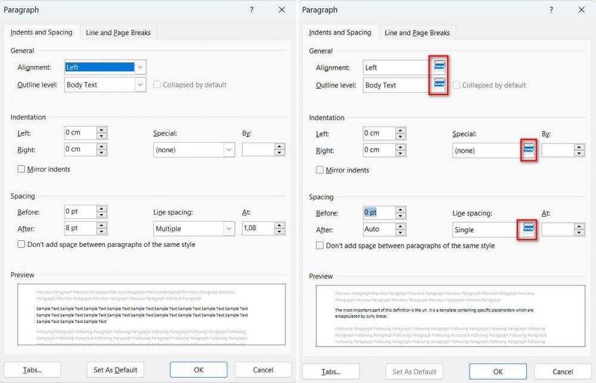The height and width of the screenshot is (383, 596).
Task: Open Line and Page Breaks tab in right dialog
Action: click(x=417, y=33)
